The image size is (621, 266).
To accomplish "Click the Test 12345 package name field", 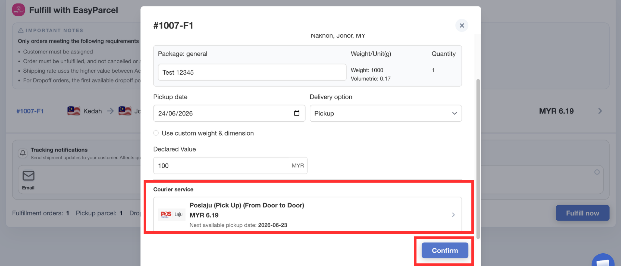I will [x=252, y=72].
